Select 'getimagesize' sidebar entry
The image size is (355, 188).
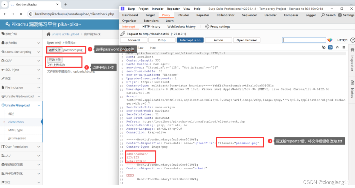(x=17, y=138)
